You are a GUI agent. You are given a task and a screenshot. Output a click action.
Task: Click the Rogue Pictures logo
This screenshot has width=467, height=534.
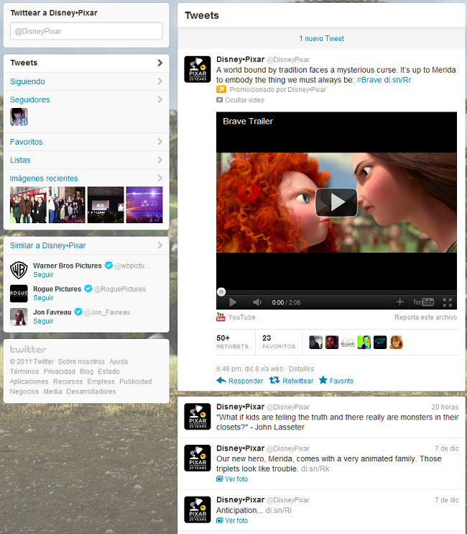[19, 293]
